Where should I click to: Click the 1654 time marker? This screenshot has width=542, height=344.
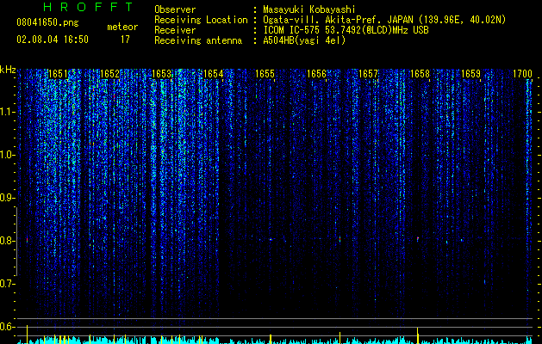(214, 74)
